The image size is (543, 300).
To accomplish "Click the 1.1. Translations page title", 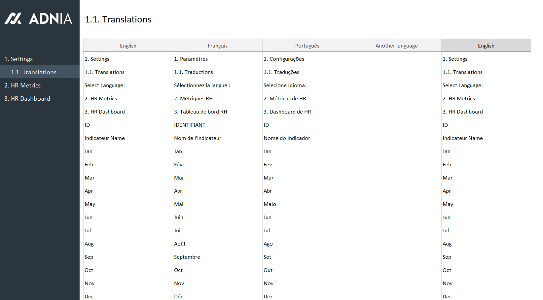I will click(x=118, y=19).
